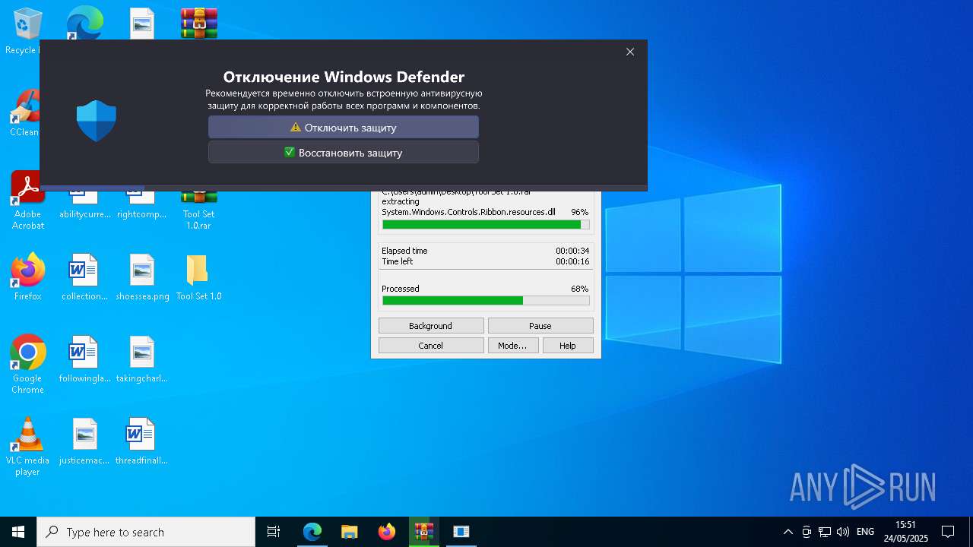Select the threadfinall... Word document
Viewport: 973px width, 547px height.
tap(142, 441)
